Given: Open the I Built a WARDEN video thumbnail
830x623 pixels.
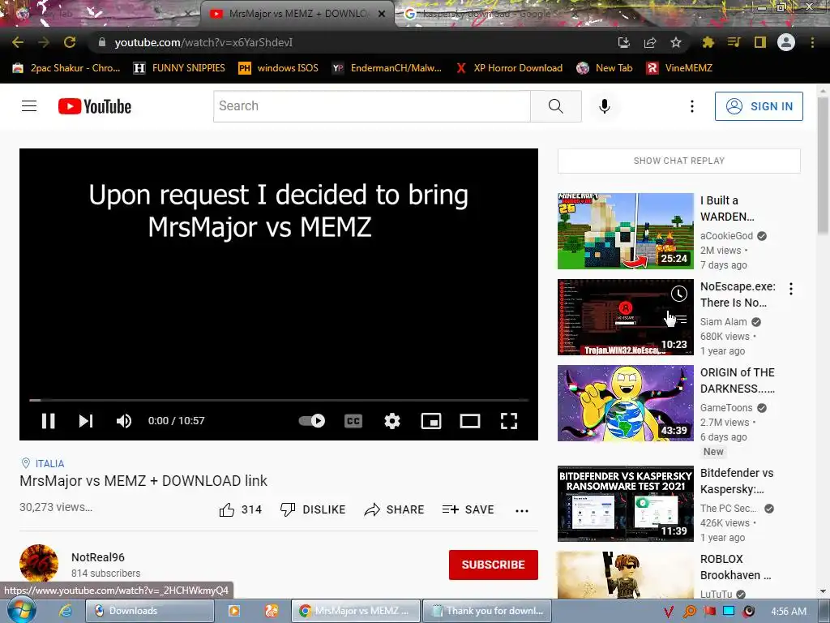Looking at the screenshot, I should tap(625, 231).
